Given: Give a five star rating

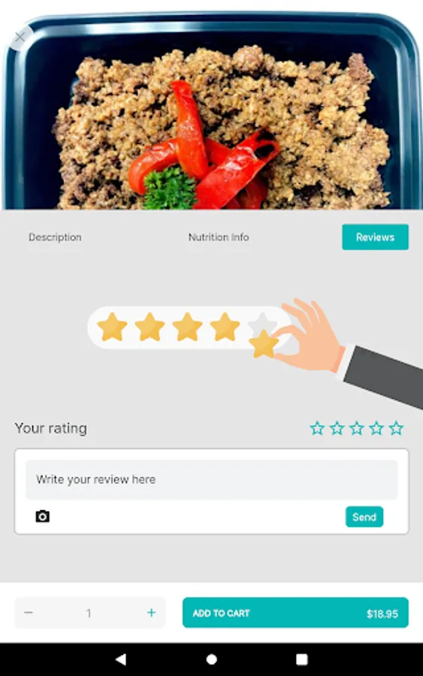Looking at the screenshot, I should [396, 428].
